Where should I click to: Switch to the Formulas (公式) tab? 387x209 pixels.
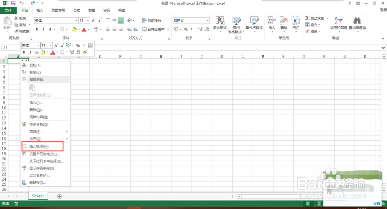coord(77,10)
